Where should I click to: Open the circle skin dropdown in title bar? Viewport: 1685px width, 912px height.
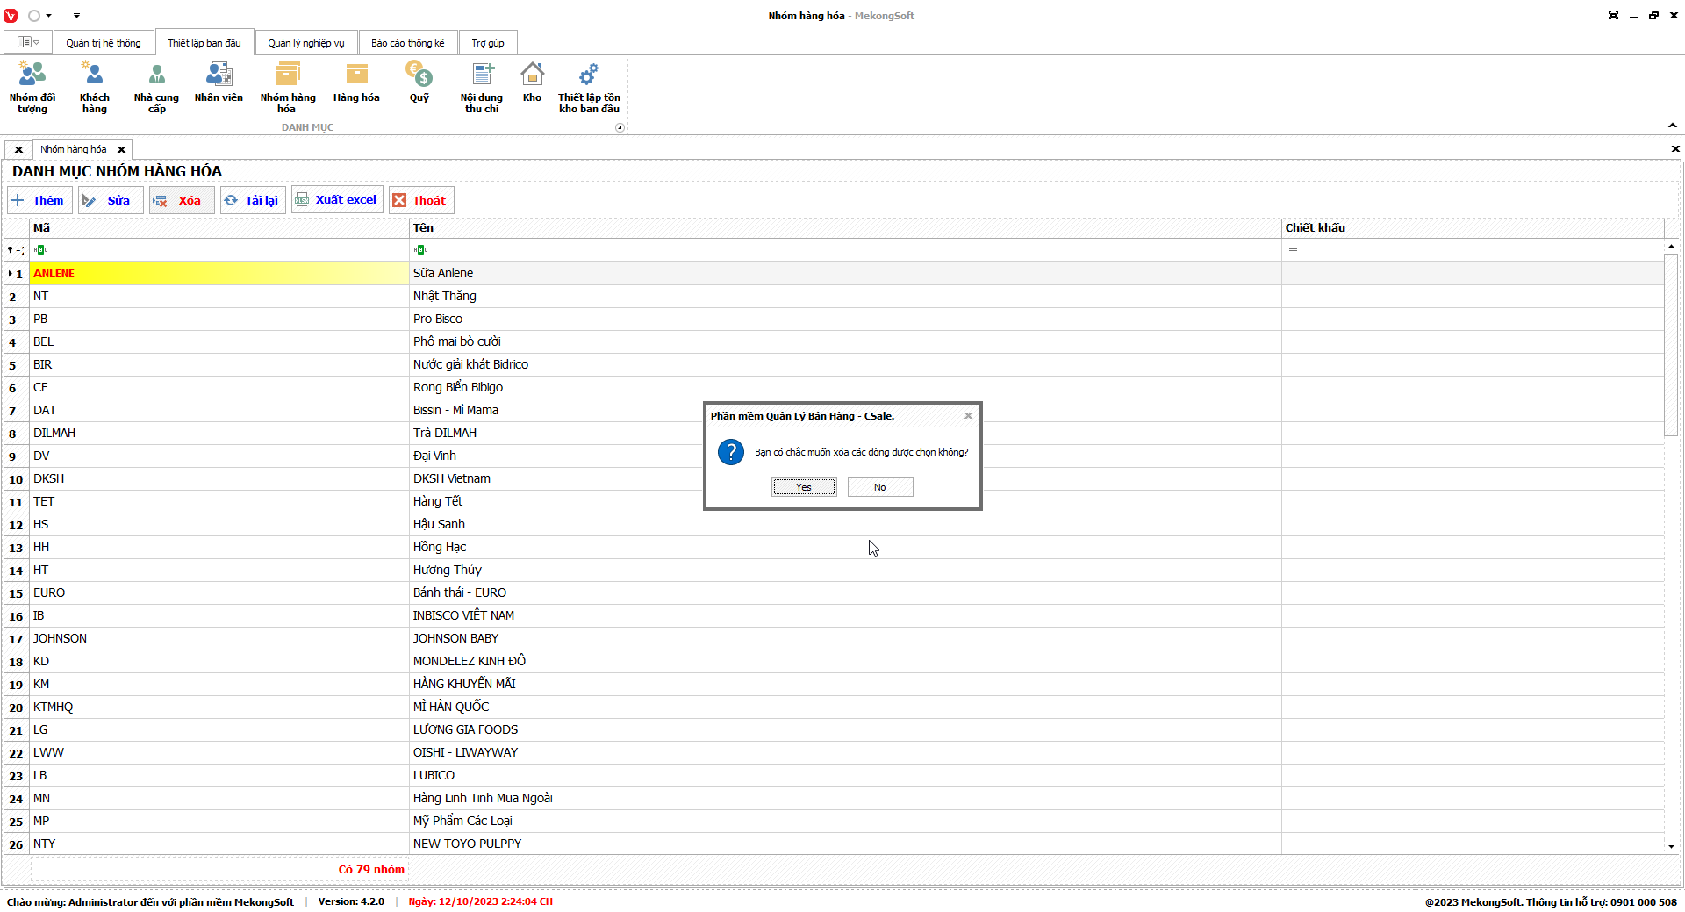[39, 16]
